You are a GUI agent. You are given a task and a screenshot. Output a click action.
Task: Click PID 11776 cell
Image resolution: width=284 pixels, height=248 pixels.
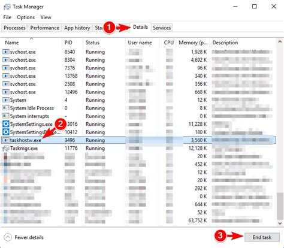coord(71,148)
